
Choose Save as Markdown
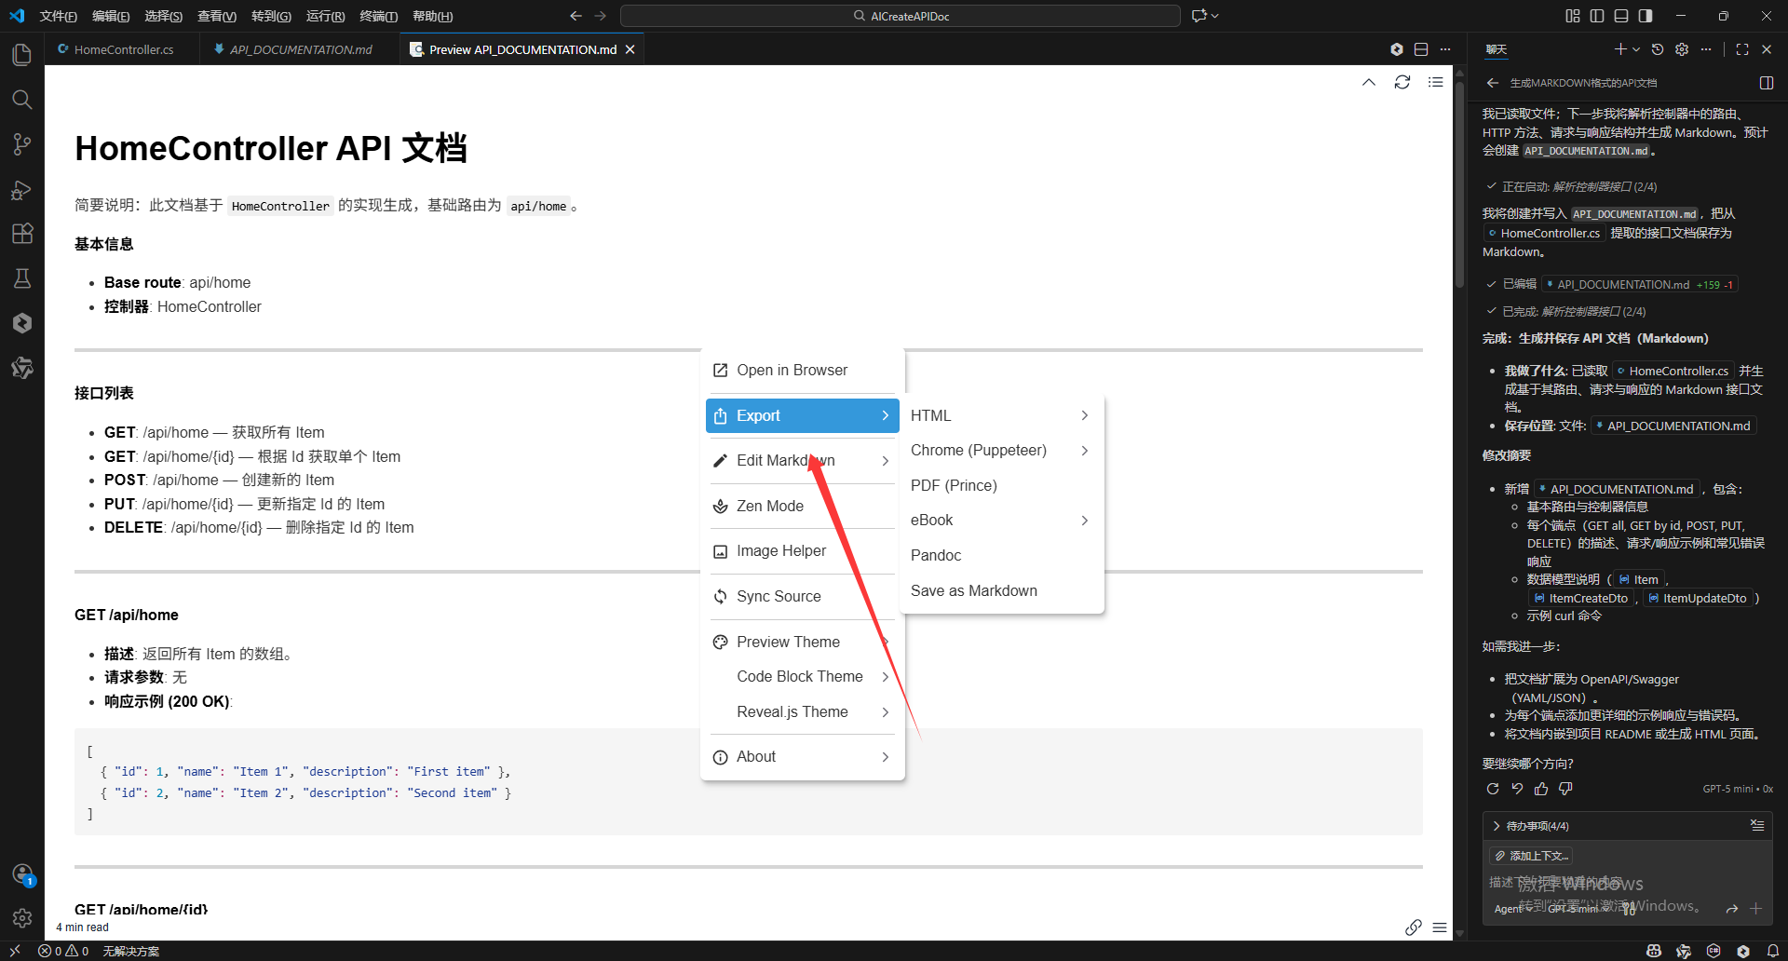click(973, 590)
